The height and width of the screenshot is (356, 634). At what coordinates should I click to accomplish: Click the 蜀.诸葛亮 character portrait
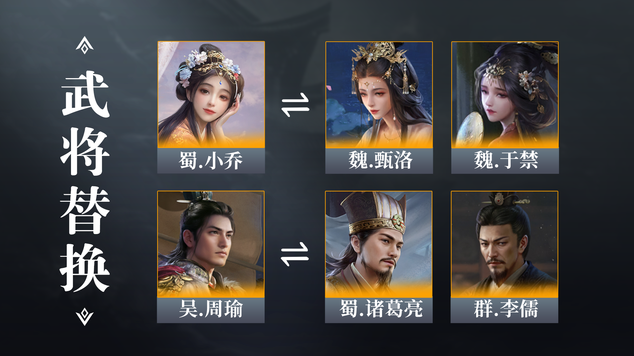[379, 244]
